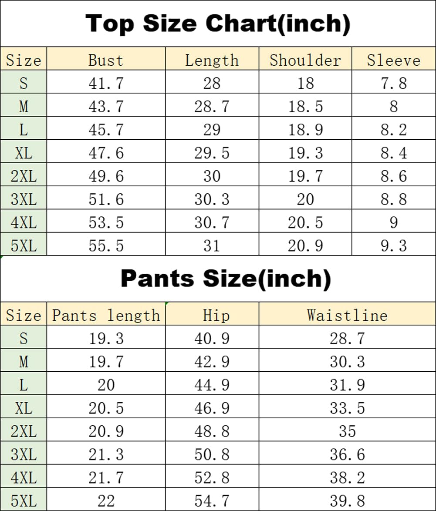Click the Hip column header

pos(212,315)
